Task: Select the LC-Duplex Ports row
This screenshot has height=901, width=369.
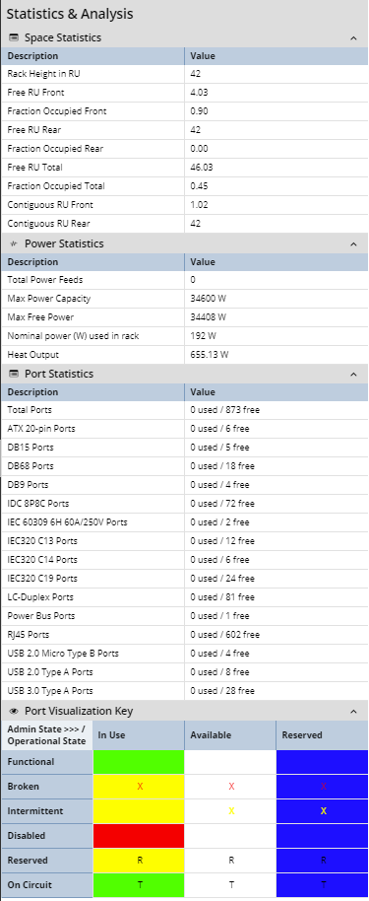Action: [x=184, y=597]
